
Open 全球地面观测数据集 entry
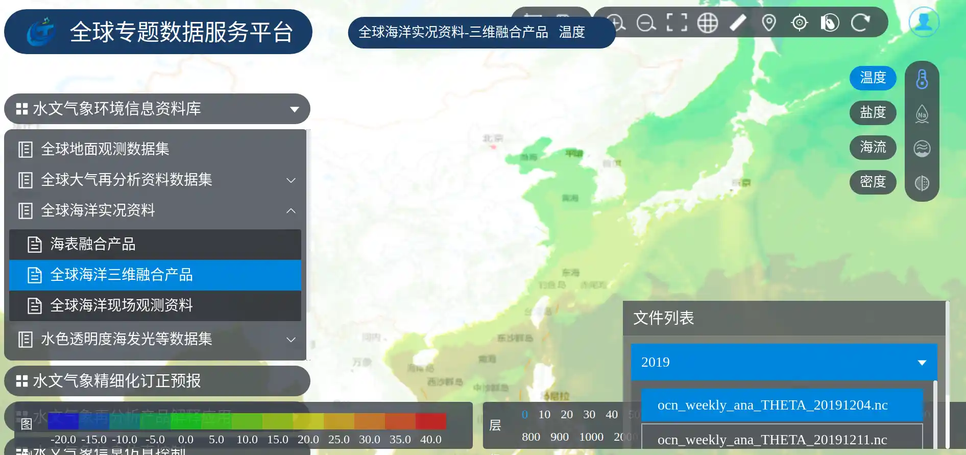click(155, 149)
